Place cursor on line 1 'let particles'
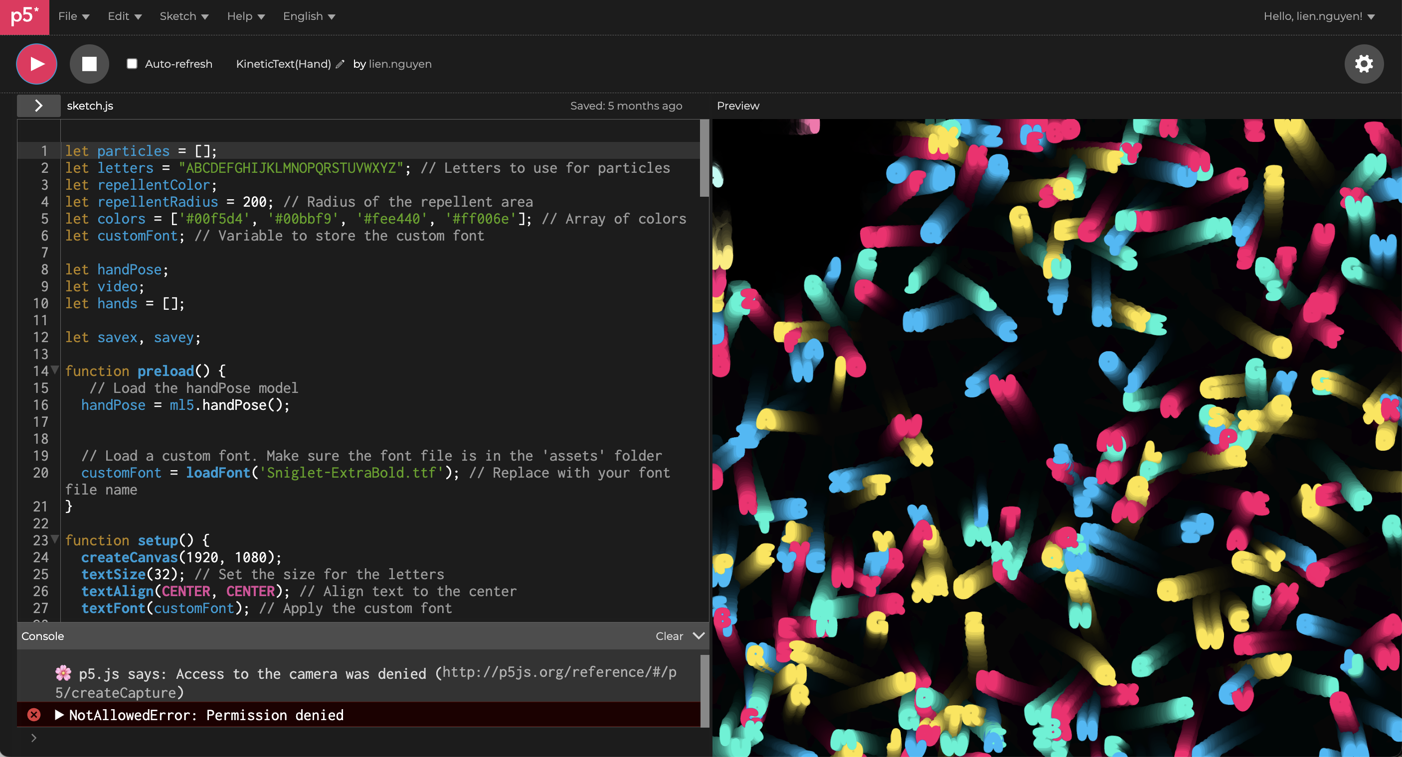Viewport: 1402px width, 757px height. (117, 150)
